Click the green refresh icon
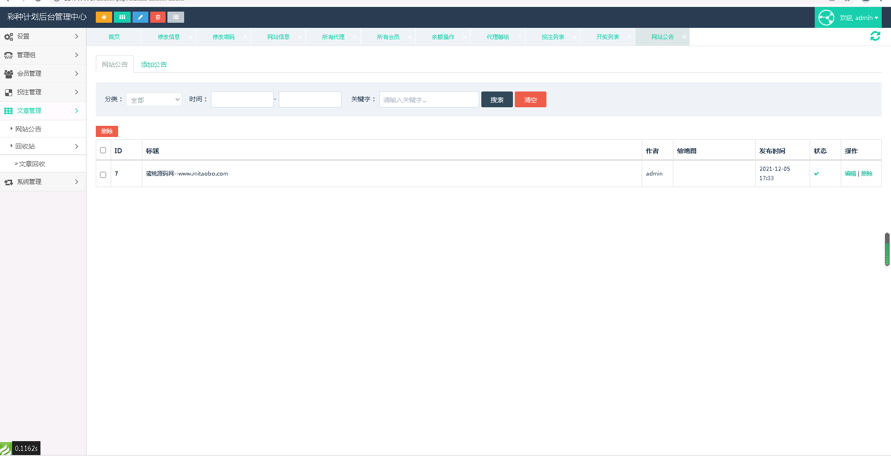 tap(875, 36)
